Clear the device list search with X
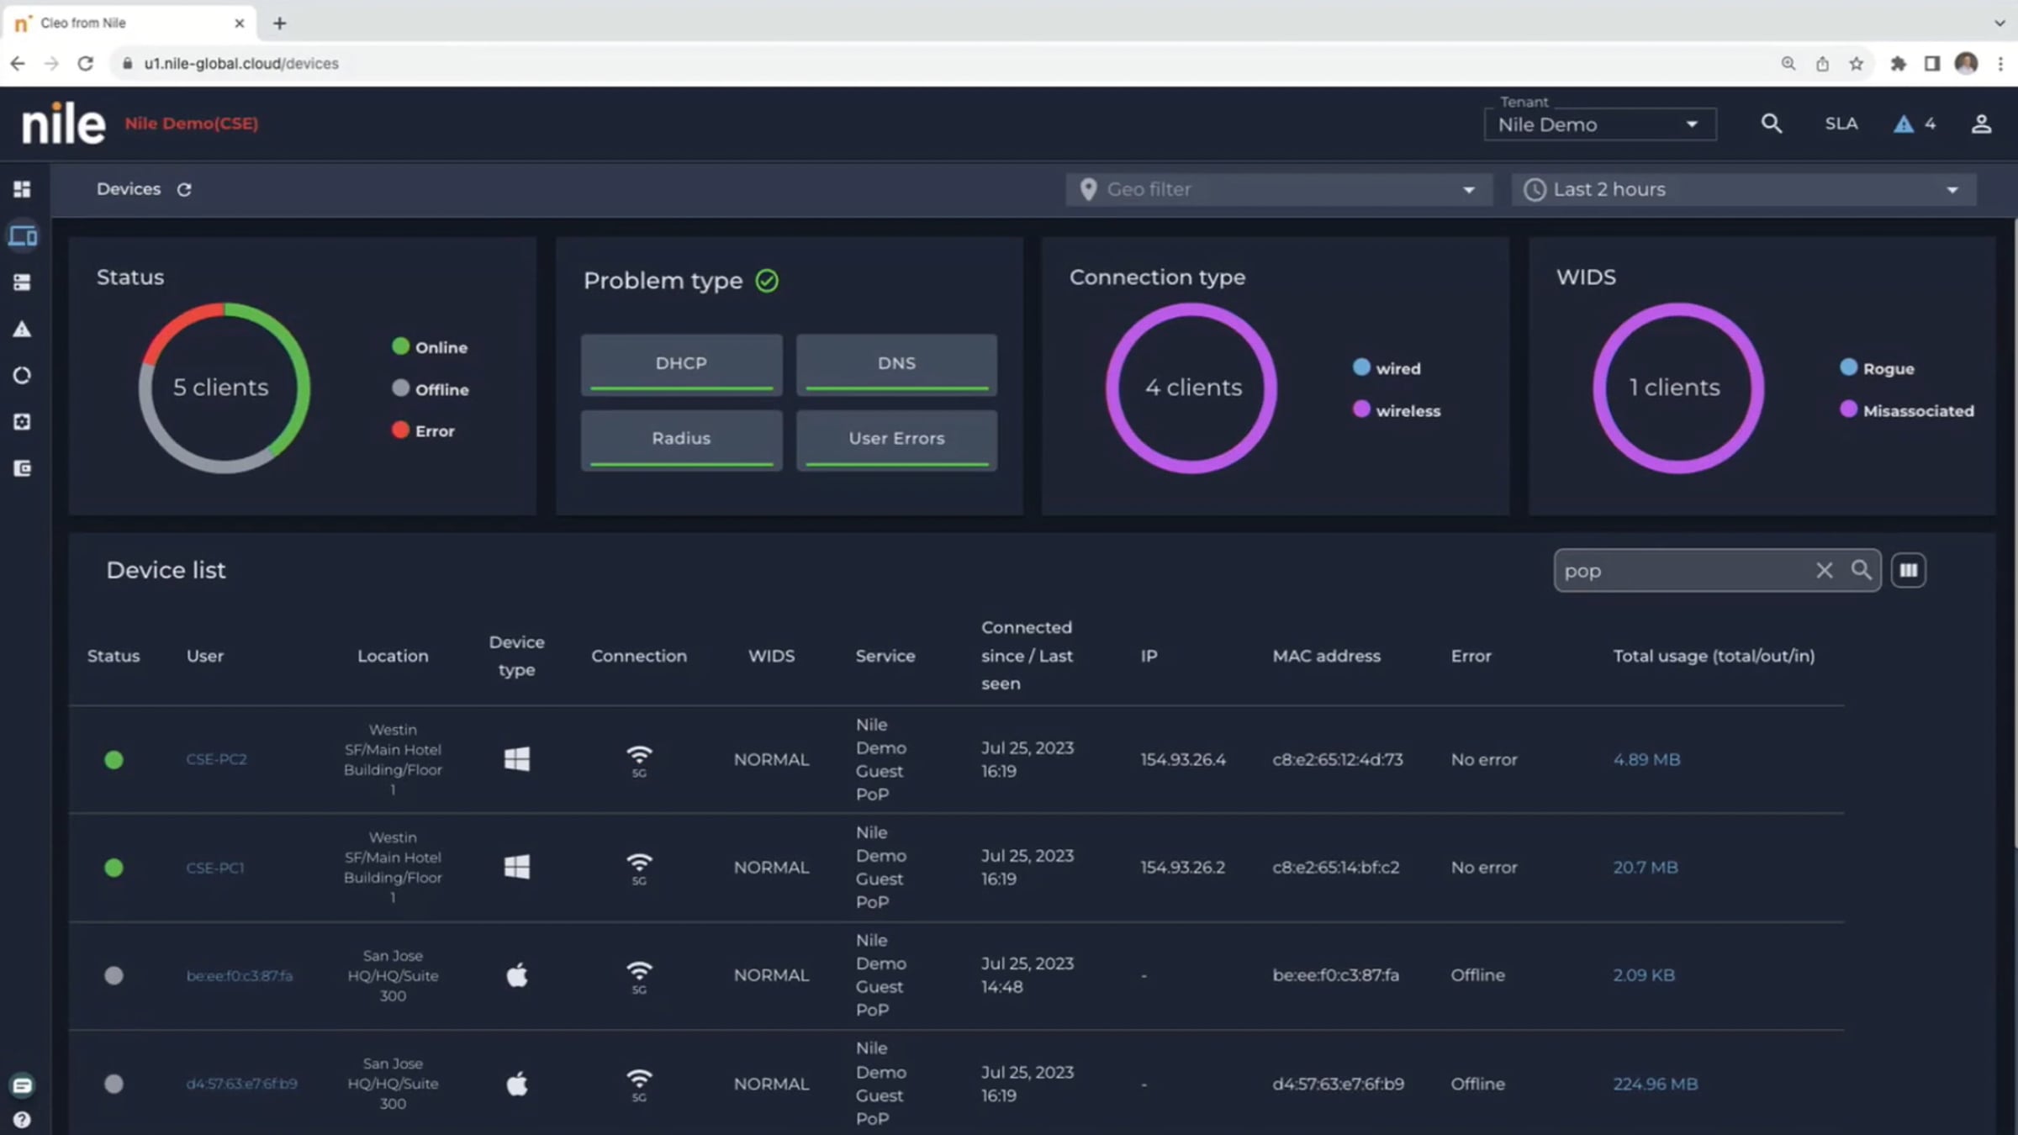 pyautogui.click(x=1824, y=571)
